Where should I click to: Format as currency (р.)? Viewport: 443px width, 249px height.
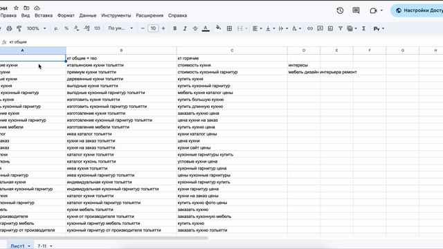point(56,28)
